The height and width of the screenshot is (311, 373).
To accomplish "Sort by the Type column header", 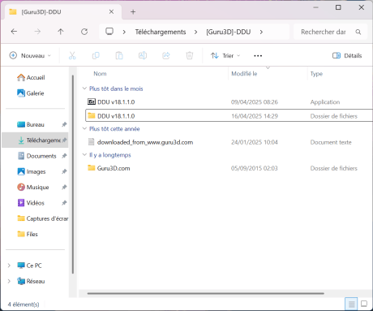I will (x=316, y=74).
